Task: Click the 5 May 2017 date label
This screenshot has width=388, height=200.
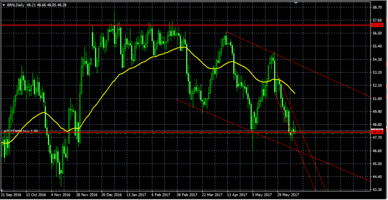Action: (x=262, y=195)
